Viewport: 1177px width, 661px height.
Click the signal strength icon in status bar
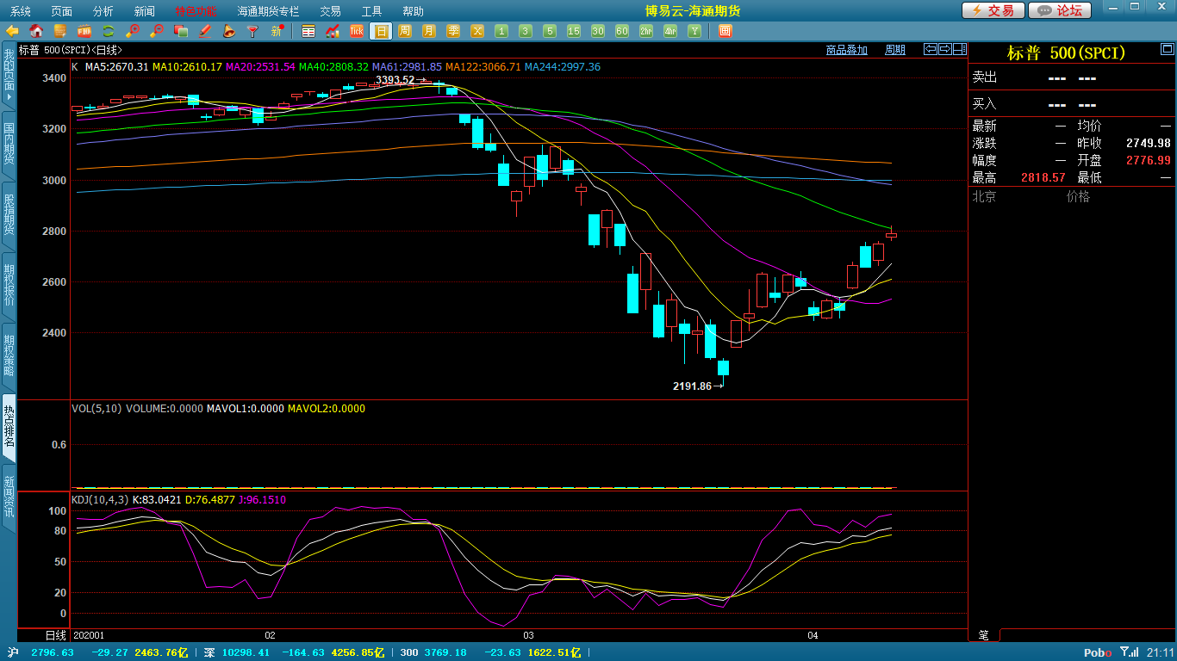tap(1128, 652)
